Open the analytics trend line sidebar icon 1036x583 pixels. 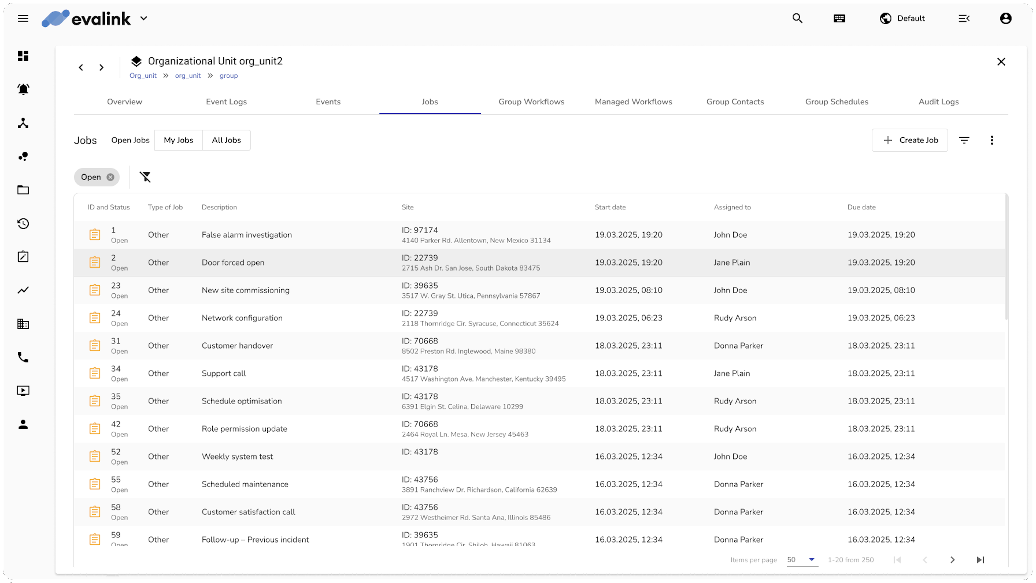pos(23,290)
